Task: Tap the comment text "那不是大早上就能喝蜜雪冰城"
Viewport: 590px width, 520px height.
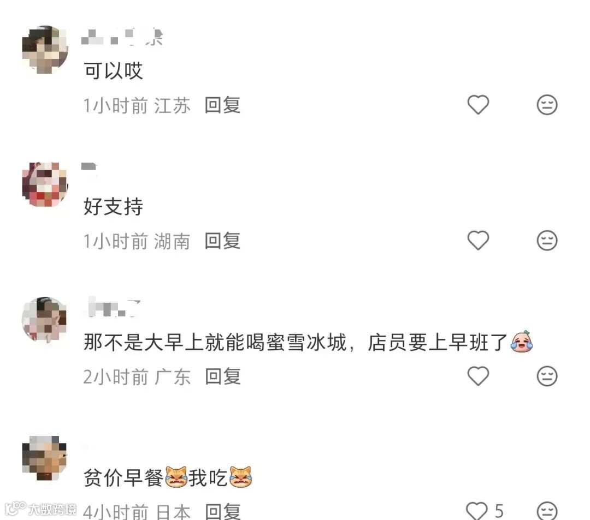Action: point(215,342)
